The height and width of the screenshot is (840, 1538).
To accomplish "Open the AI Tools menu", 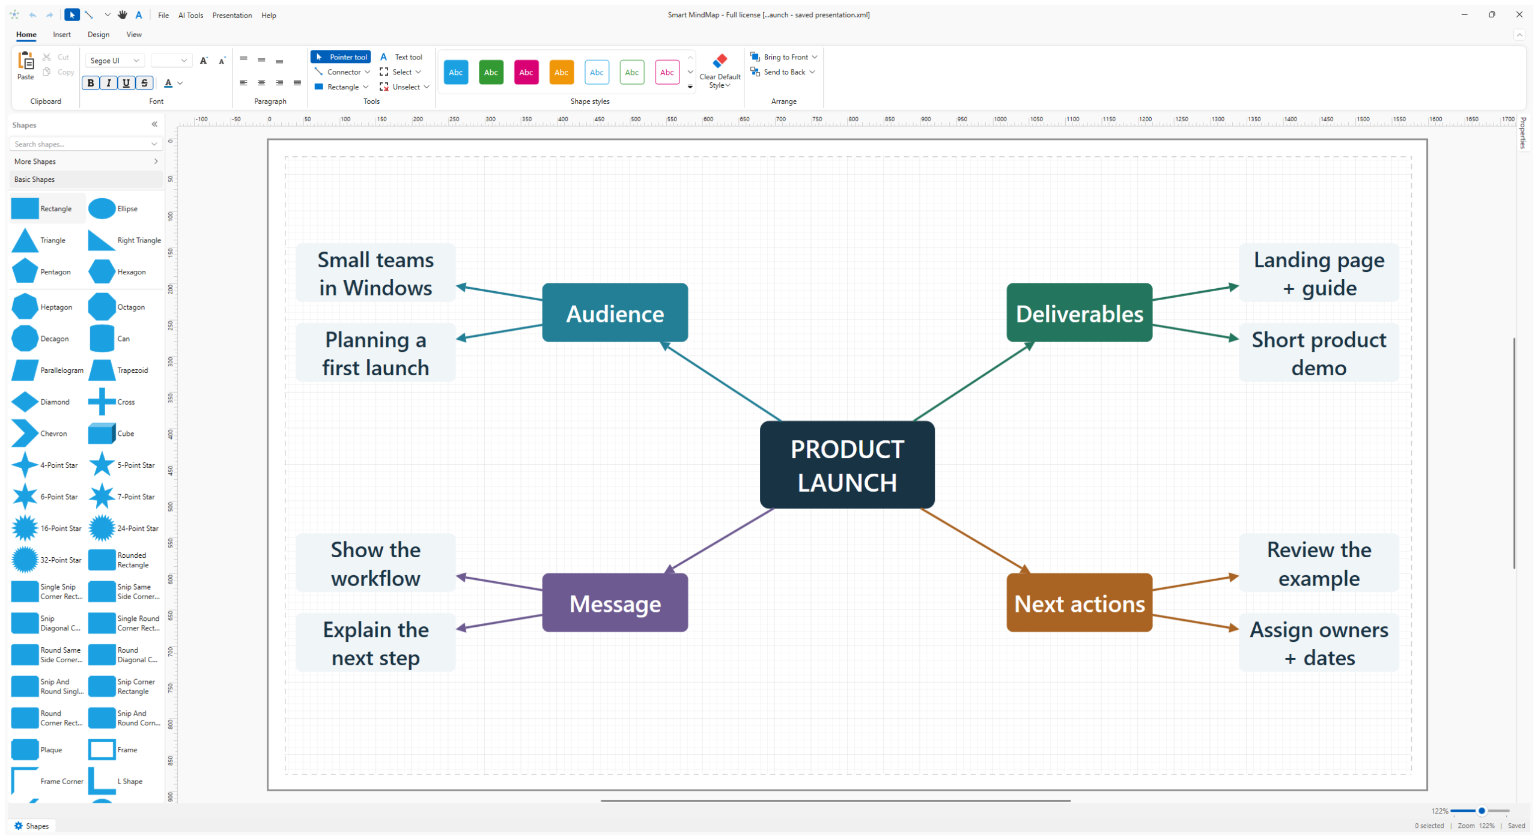I will 190,16.
